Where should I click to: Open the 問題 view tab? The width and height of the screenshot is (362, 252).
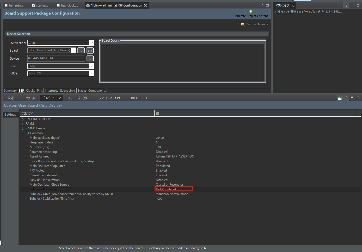(x=10, y=98)
